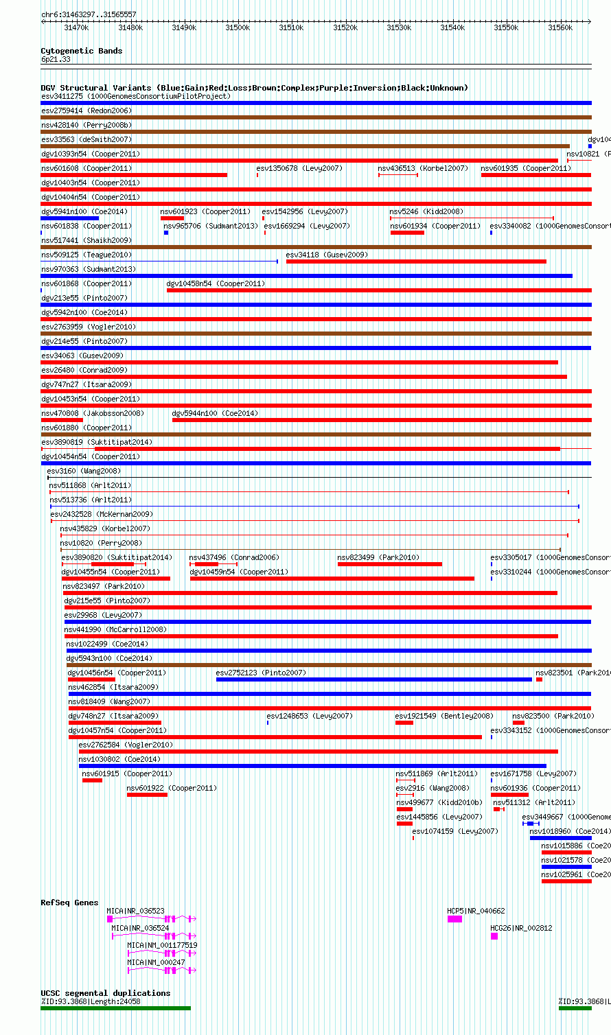Click the esv3411275 1000GenomesConsortiumPilotProject variant label

pos(136,97)
